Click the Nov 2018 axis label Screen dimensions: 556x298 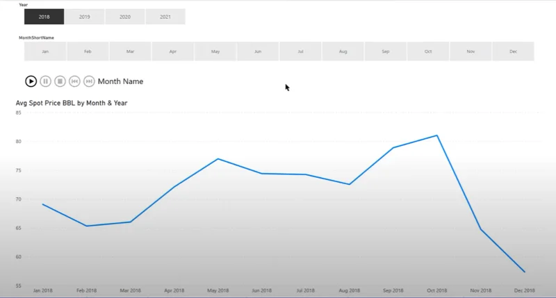pyautogui.click(x=480, y=290)
